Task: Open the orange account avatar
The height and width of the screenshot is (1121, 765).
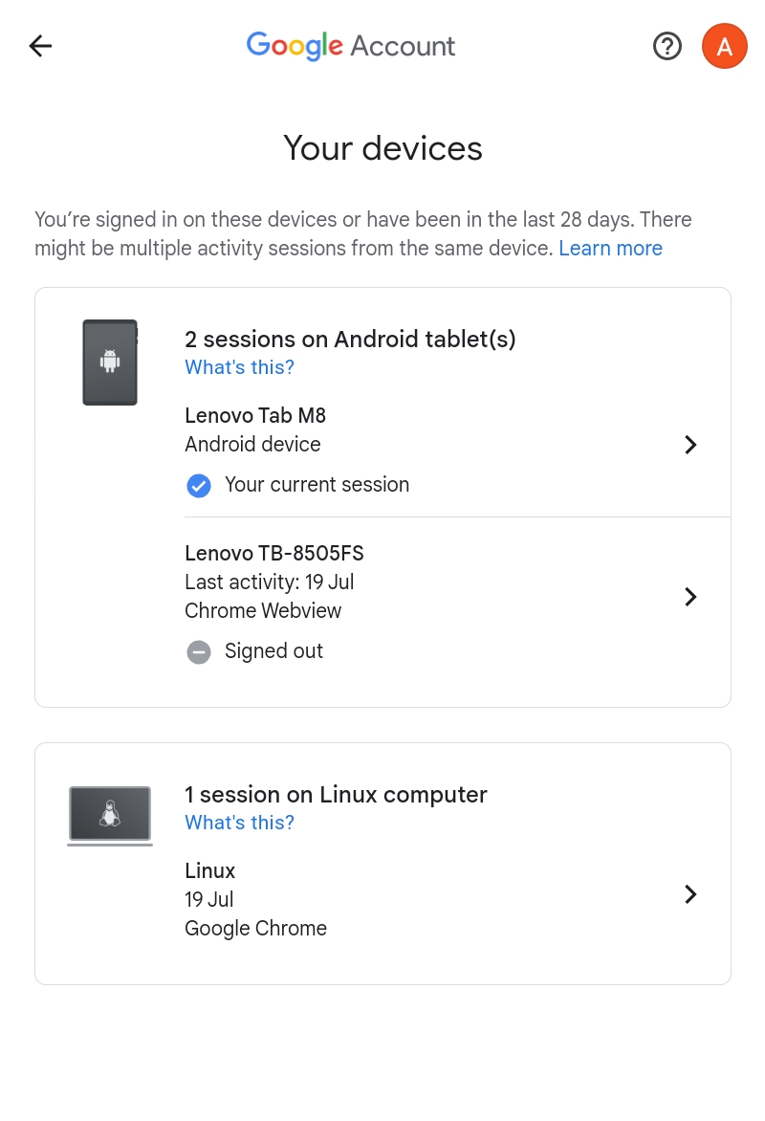Action: [x=724, y=46]
